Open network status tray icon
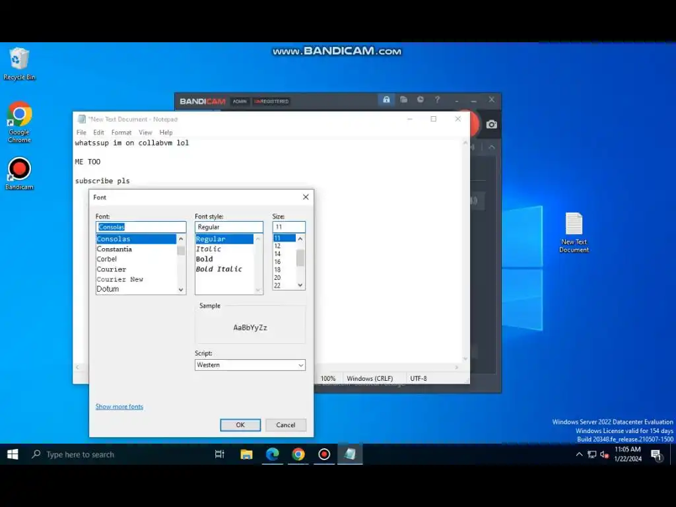Image resolution: width=676 pixels, height=507 pixels. (592, 454)
